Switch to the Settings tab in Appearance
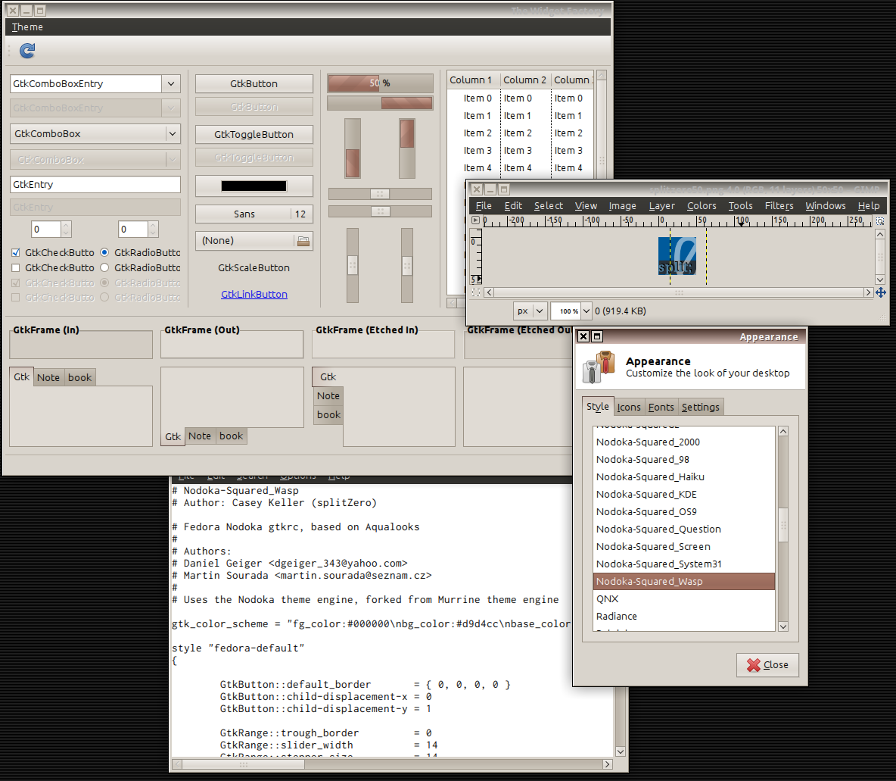The height and width of the screenshot is (781, 896). [700, 408]
